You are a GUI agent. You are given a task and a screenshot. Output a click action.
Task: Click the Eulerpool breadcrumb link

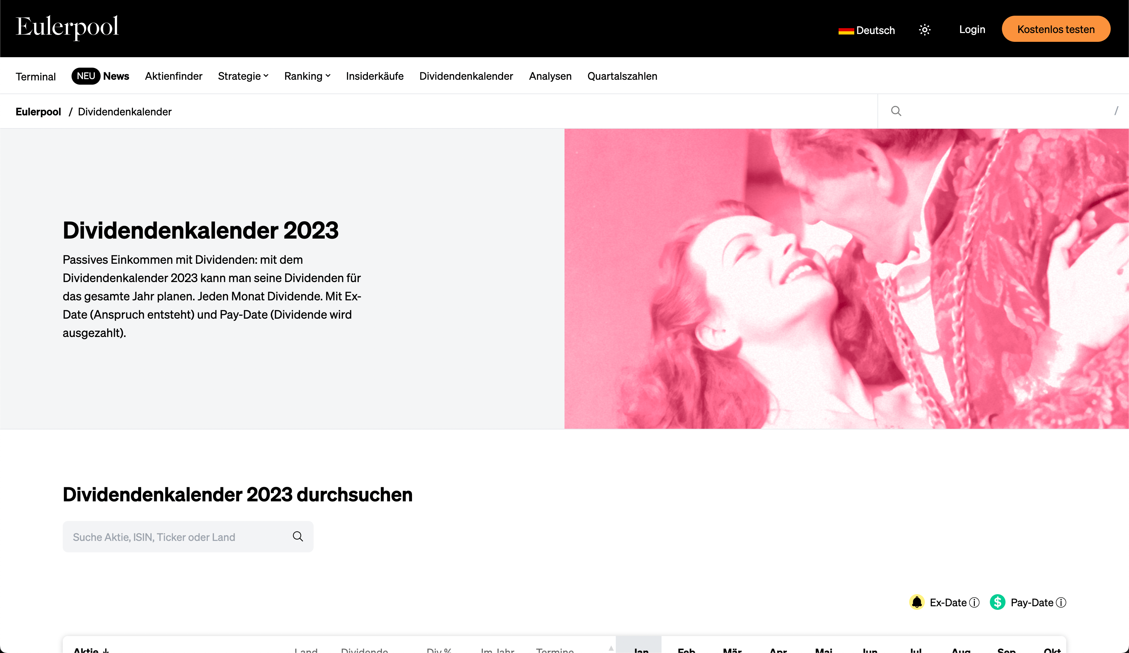38,111
